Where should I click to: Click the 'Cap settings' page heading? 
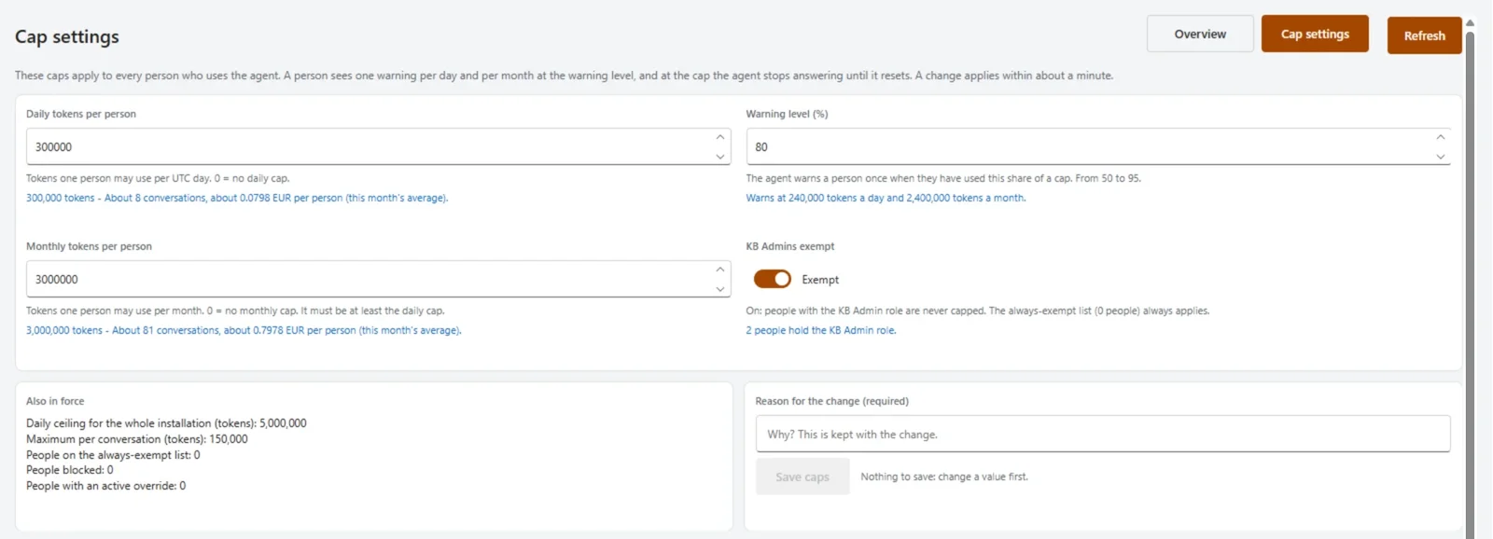tap(67, 36)
